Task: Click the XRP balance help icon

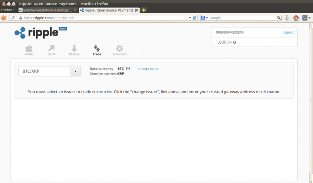Action: (x=234, y=42)
